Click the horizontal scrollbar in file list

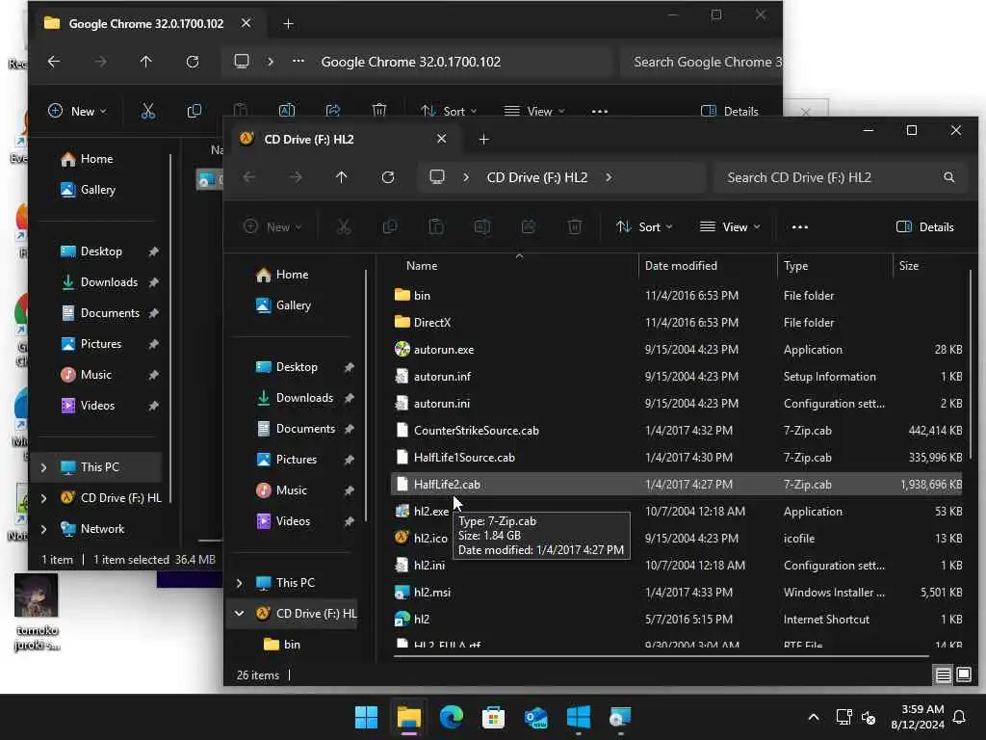[x=661, y=656]
